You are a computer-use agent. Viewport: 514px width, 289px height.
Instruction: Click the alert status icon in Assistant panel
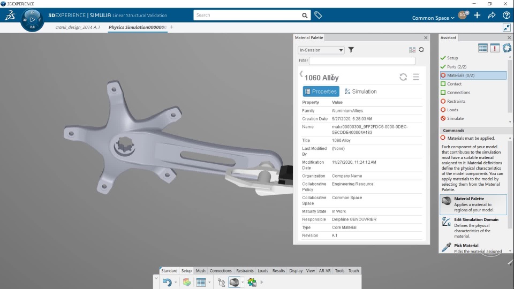495,48
